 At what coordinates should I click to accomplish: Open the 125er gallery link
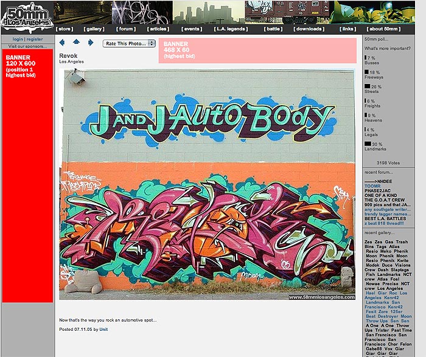tap(396, 311)
